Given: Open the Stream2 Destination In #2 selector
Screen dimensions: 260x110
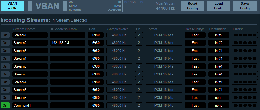Looking at the screenshot, I should (x=218, y=43).
